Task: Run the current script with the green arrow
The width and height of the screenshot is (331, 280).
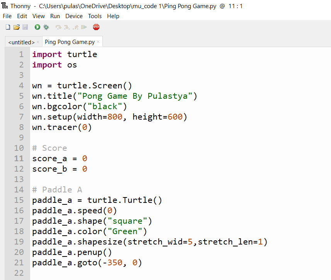Action: [37, 27]
